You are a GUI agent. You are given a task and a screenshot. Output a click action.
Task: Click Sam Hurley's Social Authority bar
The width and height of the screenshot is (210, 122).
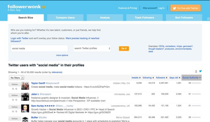(x=196, y=106)
